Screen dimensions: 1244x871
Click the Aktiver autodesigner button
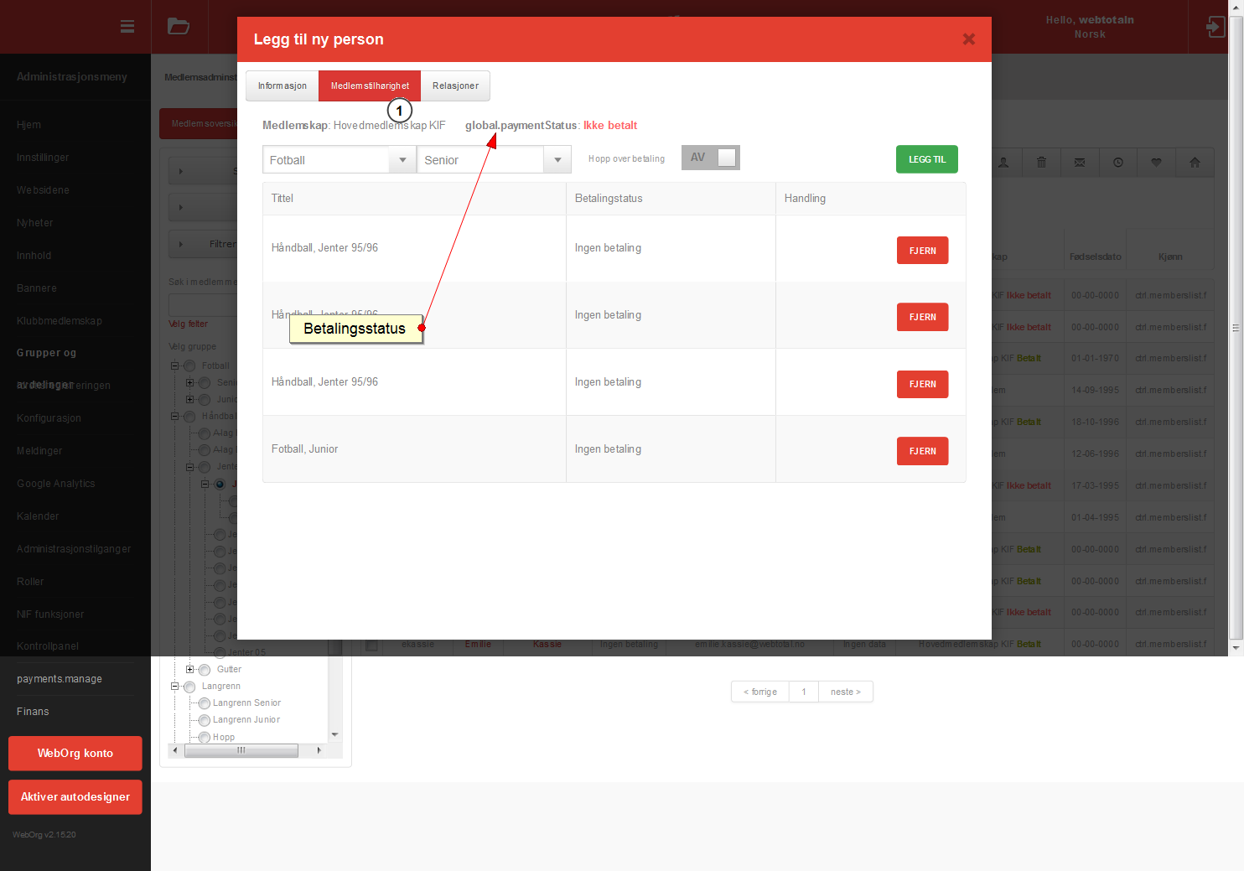point(75,797)
